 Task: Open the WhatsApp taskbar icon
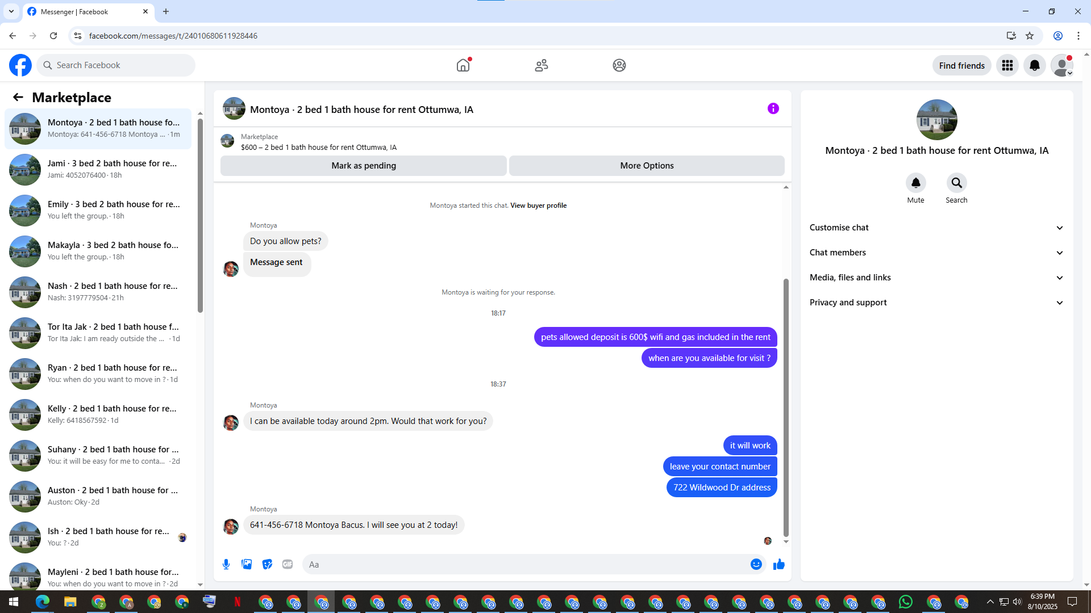[906, 602]
